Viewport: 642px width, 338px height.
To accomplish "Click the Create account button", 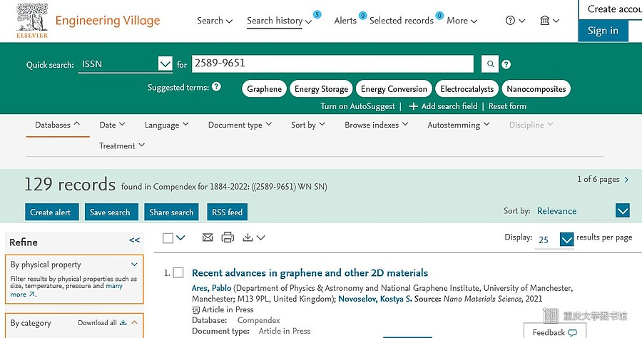I will click(610, 9).
